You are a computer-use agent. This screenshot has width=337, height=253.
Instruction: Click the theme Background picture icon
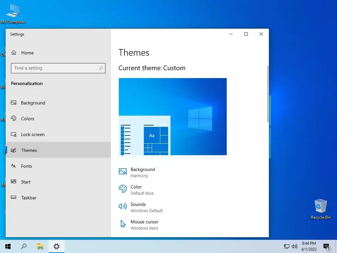[x=123, y=171]
